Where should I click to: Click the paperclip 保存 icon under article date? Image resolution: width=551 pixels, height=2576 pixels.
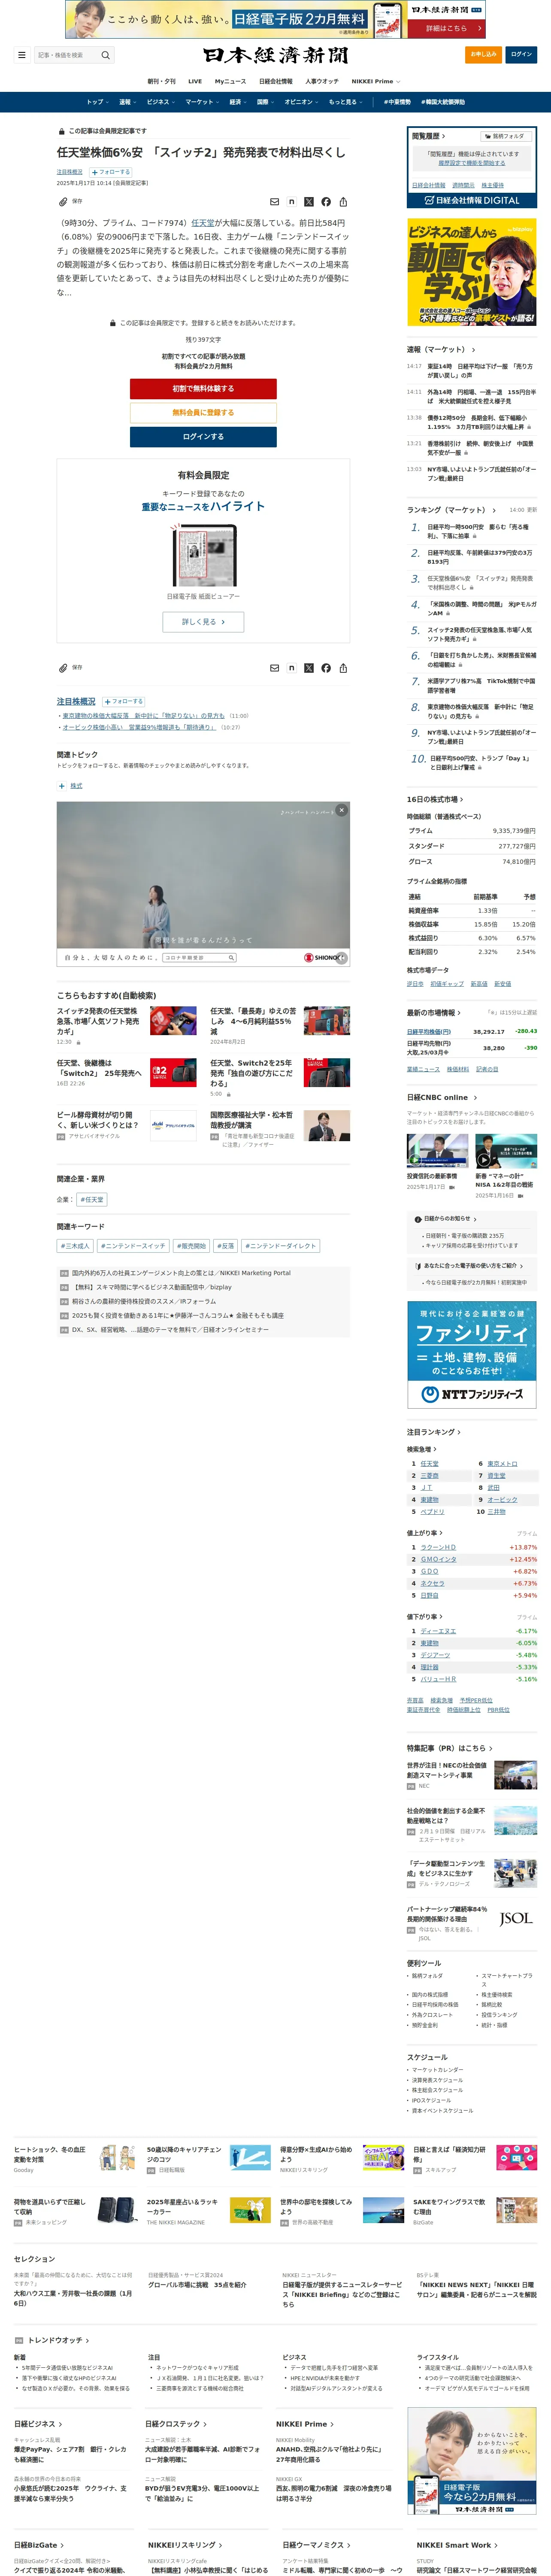point(63,201)
